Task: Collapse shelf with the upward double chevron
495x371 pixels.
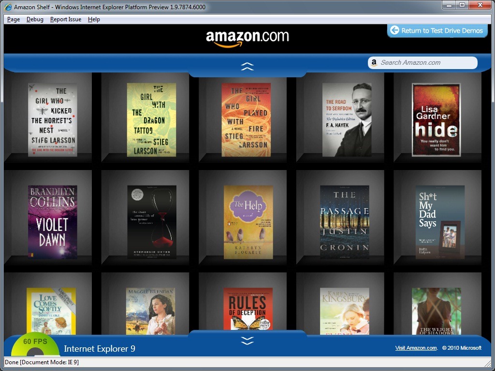Action: coord(247,66)
